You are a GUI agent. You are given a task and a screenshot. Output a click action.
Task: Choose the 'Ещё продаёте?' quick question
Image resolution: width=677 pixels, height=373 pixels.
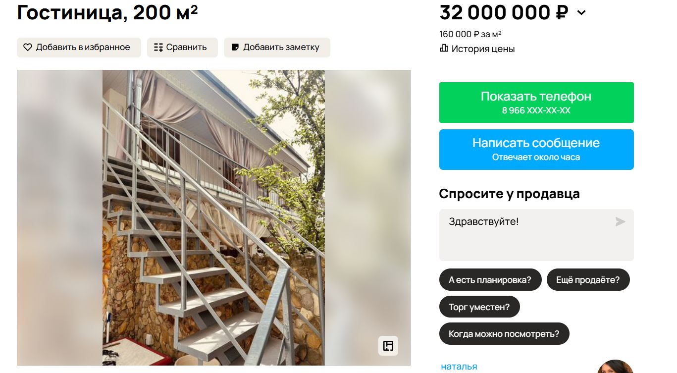click(588, 280)
